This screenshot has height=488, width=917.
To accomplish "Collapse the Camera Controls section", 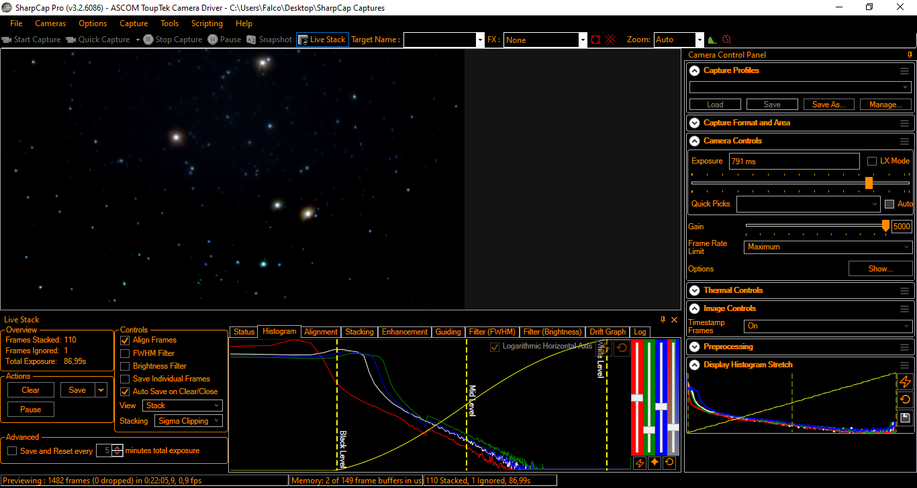I will coord(693,141).
